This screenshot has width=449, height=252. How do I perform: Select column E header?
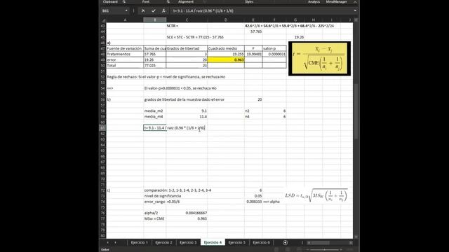(x=253, y=20)
